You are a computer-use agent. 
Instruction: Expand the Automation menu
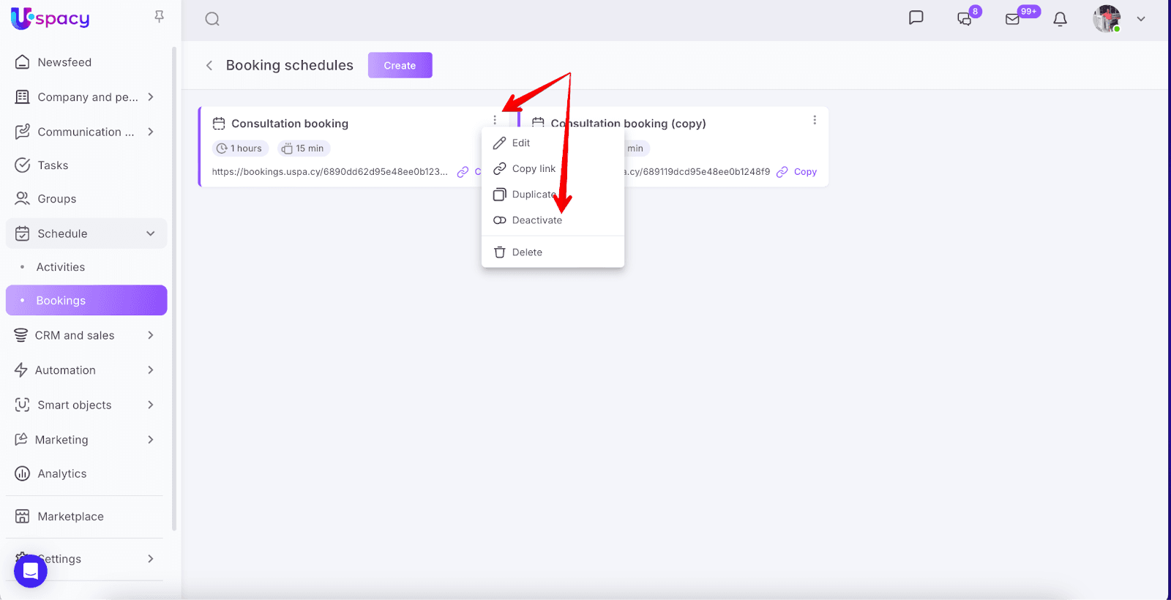pos(150,370)
